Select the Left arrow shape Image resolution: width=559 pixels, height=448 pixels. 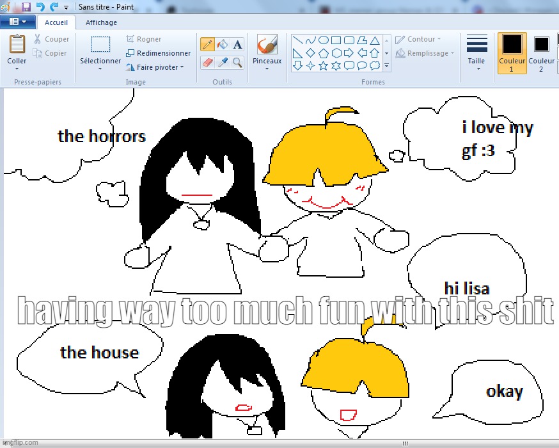click(362, 53)
